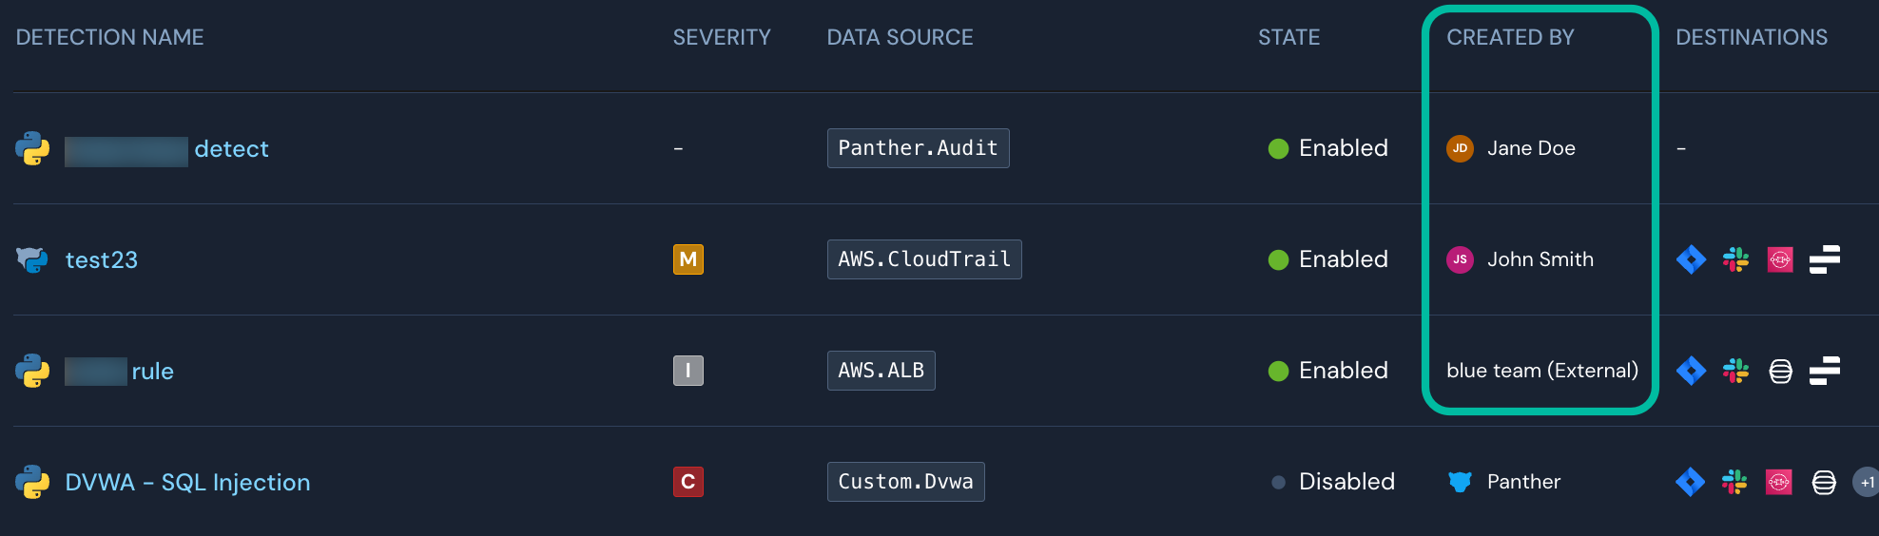Click Slack icon in DVWA SQL Injection row

[1734, 482]
